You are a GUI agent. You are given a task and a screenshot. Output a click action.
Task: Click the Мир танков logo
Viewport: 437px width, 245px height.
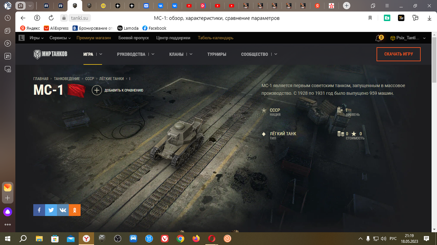[50, 54]
